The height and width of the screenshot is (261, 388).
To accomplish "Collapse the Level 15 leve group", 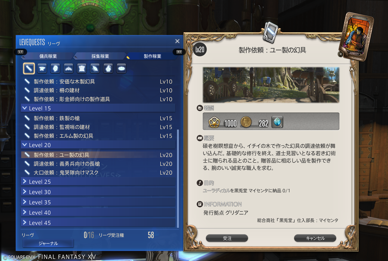I will pos(98,108).
